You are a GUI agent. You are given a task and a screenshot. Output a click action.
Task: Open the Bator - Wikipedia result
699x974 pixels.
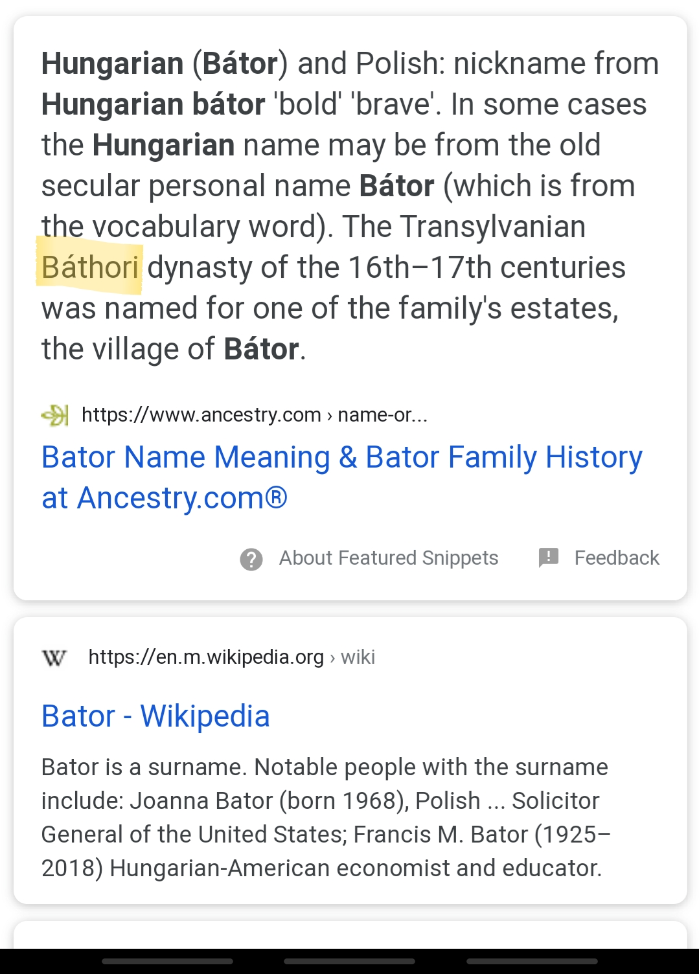pyautogui.click(x=155, y=716)
